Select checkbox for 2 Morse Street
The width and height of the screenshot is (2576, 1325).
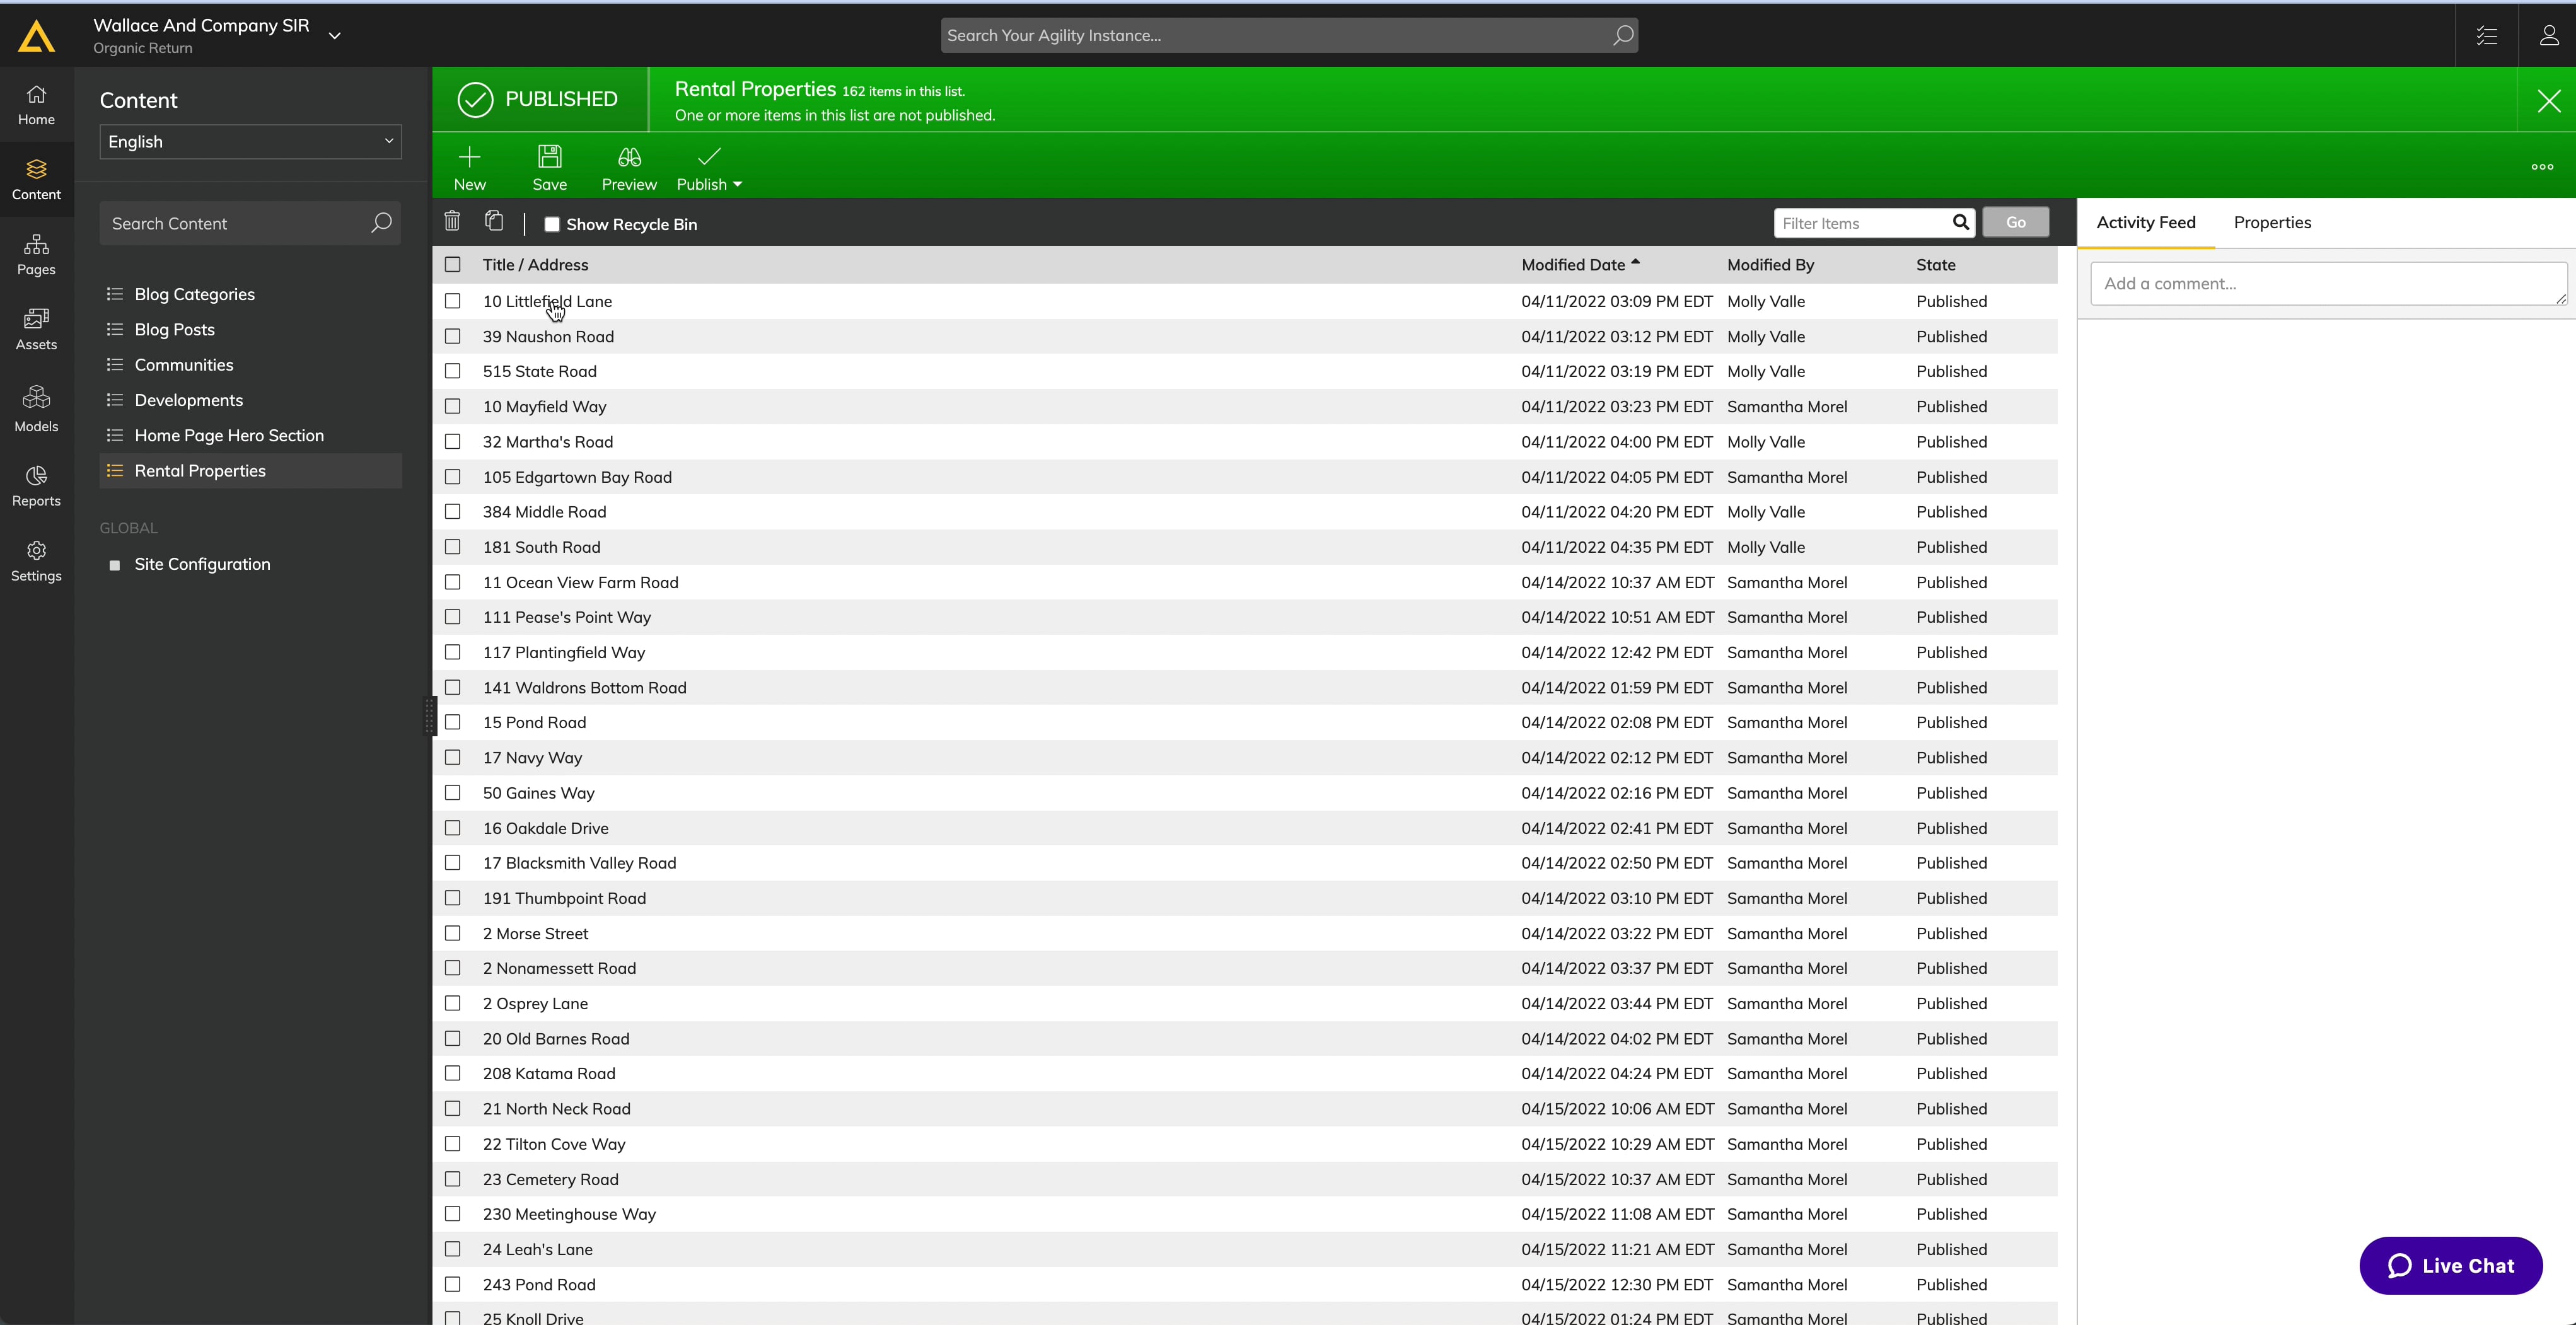(453, 933)
